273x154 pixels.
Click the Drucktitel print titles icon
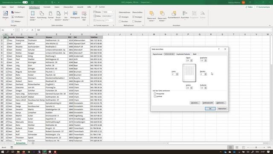click(84, 15)
